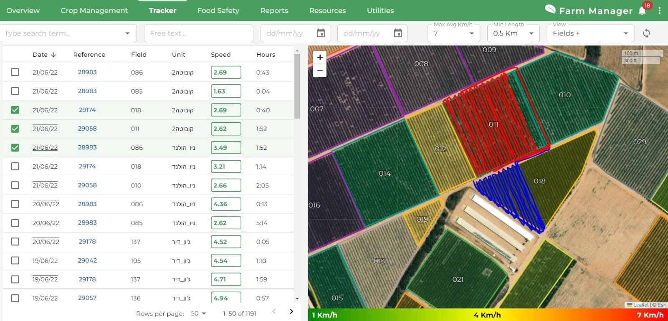Expand the View Fields dropdown

coord(625,33)
